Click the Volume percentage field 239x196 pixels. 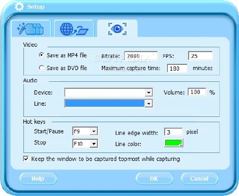[x=197, y=92]
